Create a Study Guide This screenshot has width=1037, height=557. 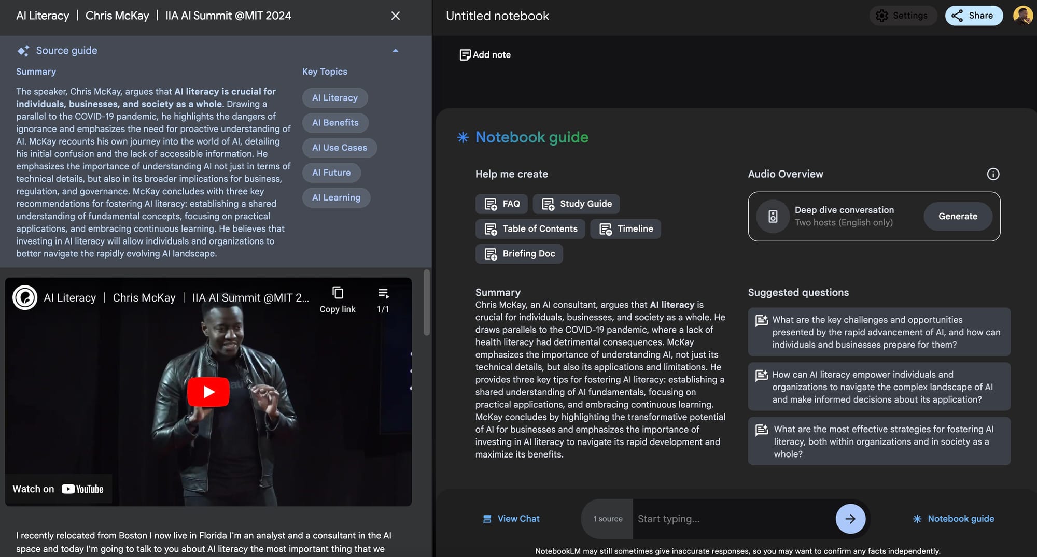tap(576, 204)
